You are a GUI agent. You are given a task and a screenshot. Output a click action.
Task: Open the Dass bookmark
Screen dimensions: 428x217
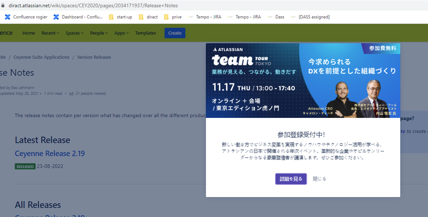point(275,17)
